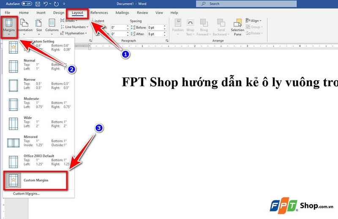Image resolution: width=338 pixels, height=219 pixels.
Task: Open the Mailings tab
Action: 122,13
